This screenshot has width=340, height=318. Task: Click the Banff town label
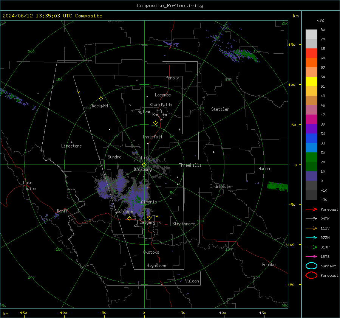62,211
